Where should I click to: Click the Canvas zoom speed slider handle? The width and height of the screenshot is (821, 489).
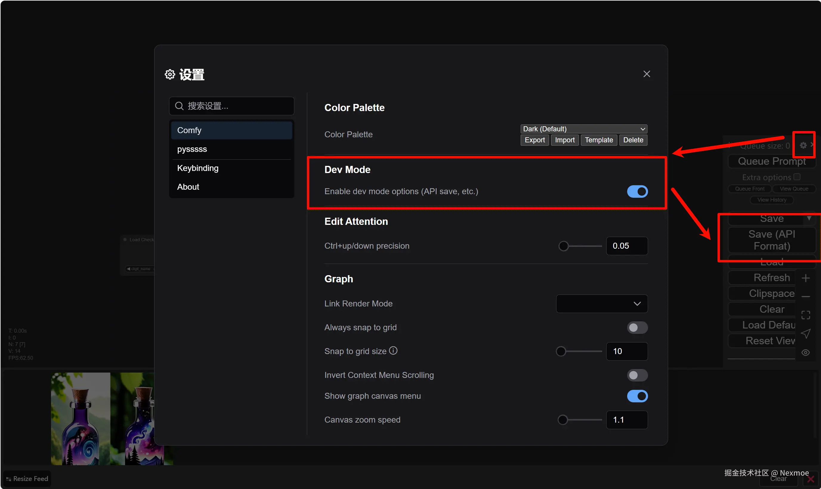(x=563, y=420)
